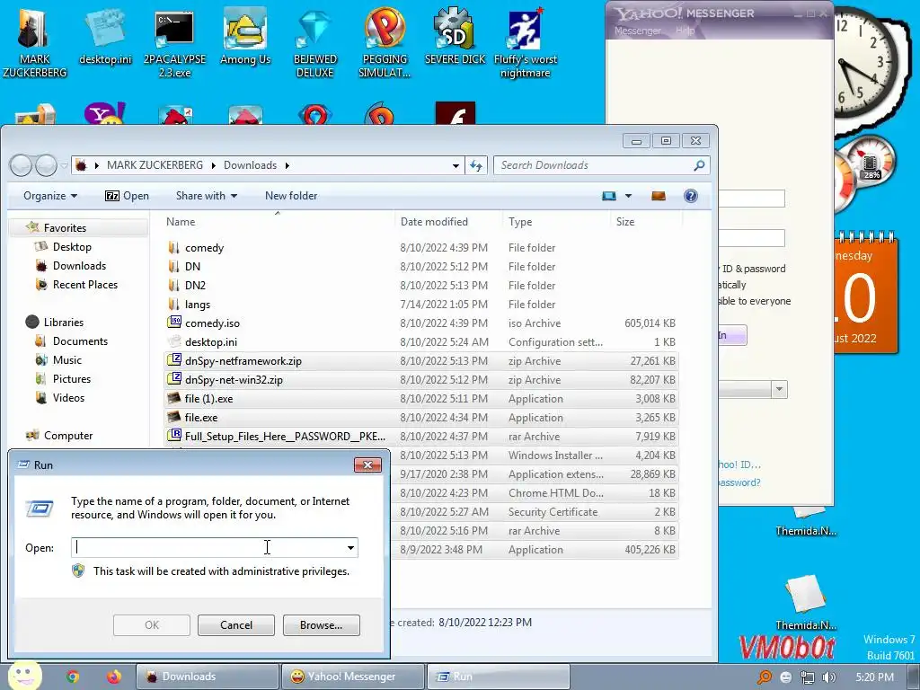The width and height of the screenshot is (920, 690).
Task: Close the Run dialog with red X
Action: 367,464
